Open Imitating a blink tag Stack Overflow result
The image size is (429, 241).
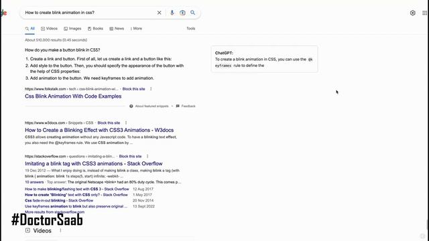point(94,163)
